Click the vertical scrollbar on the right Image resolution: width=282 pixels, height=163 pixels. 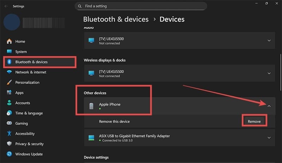coord(281,70)
